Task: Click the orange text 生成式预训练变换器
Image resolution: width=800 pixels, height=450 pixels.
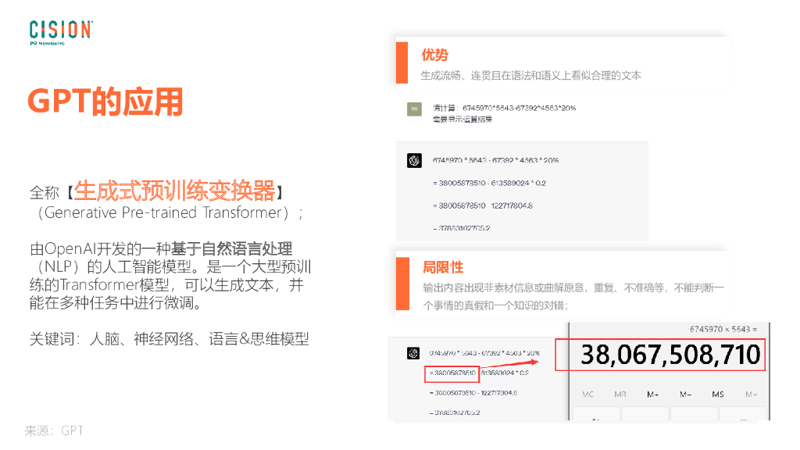Action: 175,191
